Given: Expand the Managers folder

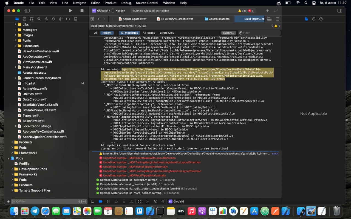Looking at the screenshot, I should click(x=15, y=30).
